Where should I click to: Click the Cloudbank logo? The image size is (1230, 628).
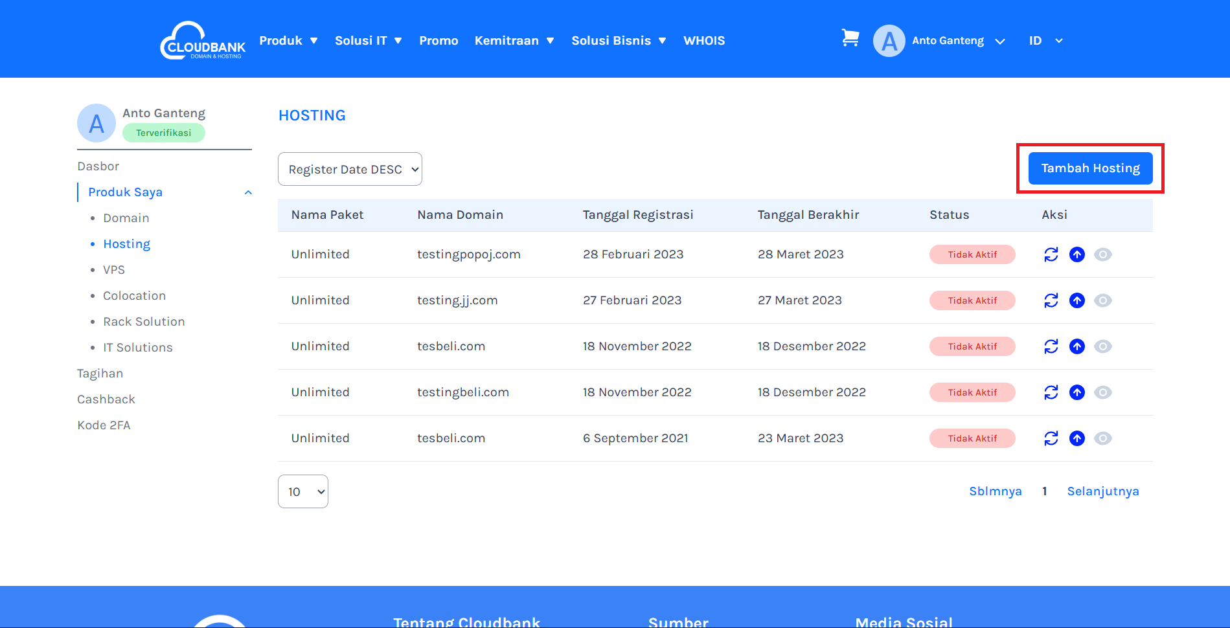tap(203, 41)
